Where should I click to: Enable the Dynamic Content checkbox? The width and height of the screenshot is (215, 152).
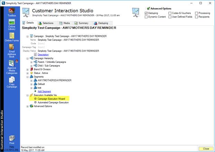click(x=146, y=17)
